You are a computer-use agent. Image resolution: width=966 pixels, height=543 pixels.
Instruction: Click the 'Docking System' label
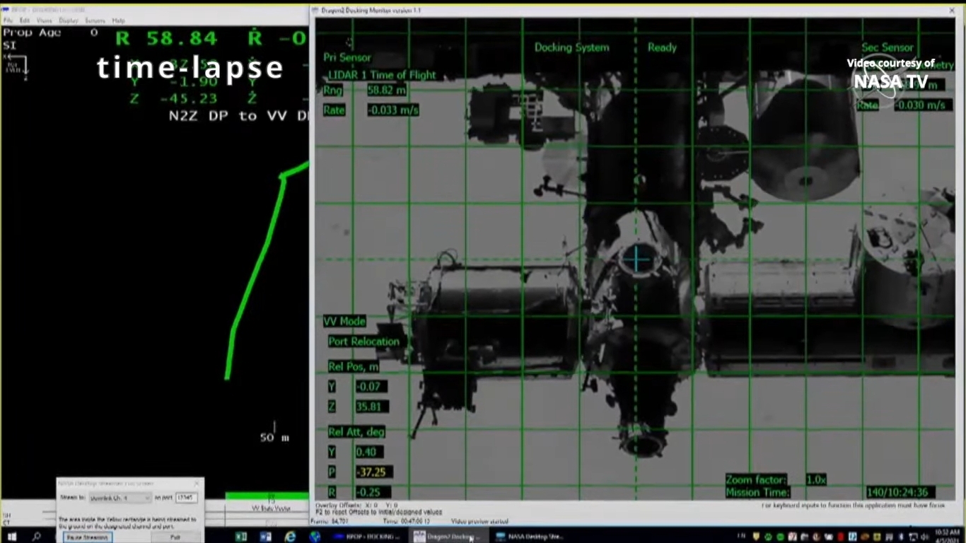point(571,47)
